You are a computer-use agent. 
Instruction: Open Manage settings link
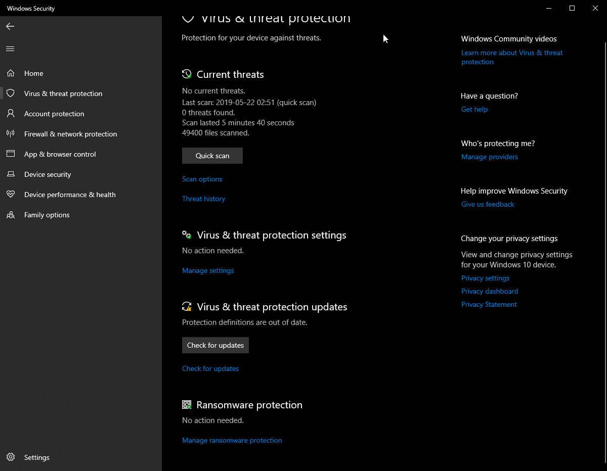208,270
